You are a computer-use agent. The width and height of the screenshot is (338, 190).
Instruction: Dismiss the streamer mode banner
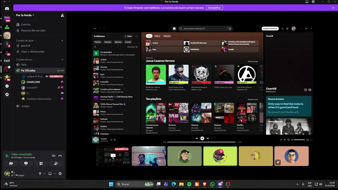(333, 8)
